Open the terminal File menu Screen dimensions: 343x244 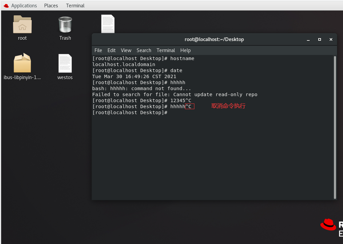98,50
